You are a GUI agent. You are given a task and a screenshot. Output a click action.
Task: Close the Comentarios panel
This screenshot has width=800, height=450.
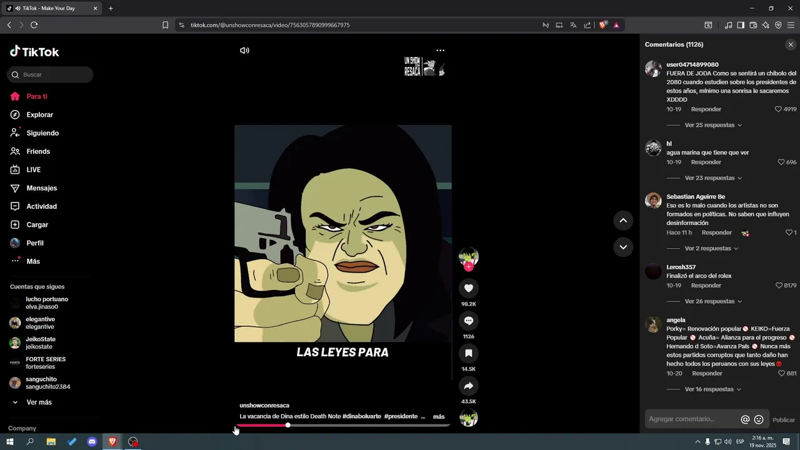coord(791,44)
